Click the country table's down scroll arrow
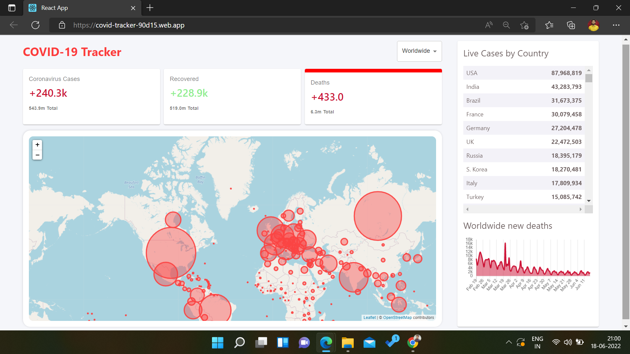The height and width of the screenshot is (354, 630). pos(589,201)
